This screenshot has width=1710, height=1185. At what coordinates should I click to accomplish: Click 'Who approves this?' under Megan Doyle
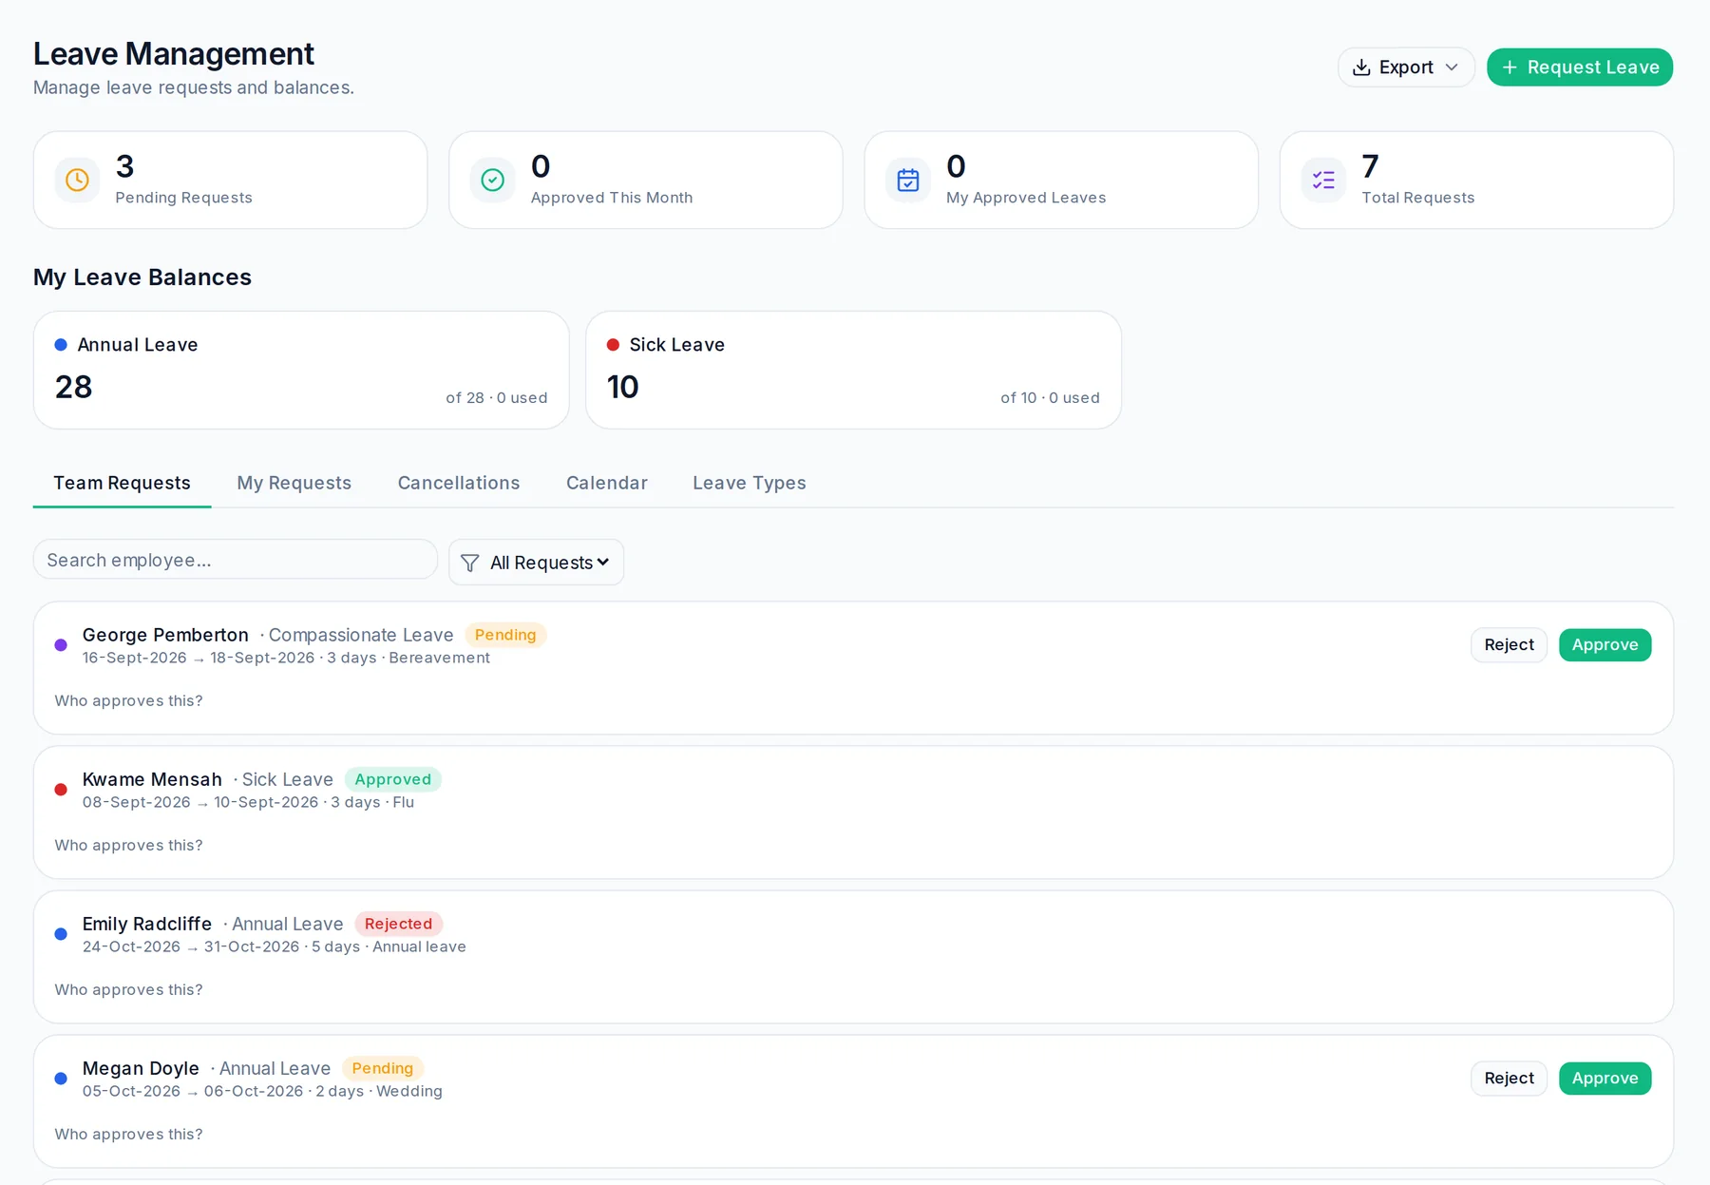[x=128, y=1135]
